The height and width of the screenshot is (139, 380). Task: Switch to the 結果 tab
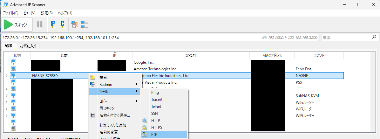pyautogui.click(x=9, y=46)
